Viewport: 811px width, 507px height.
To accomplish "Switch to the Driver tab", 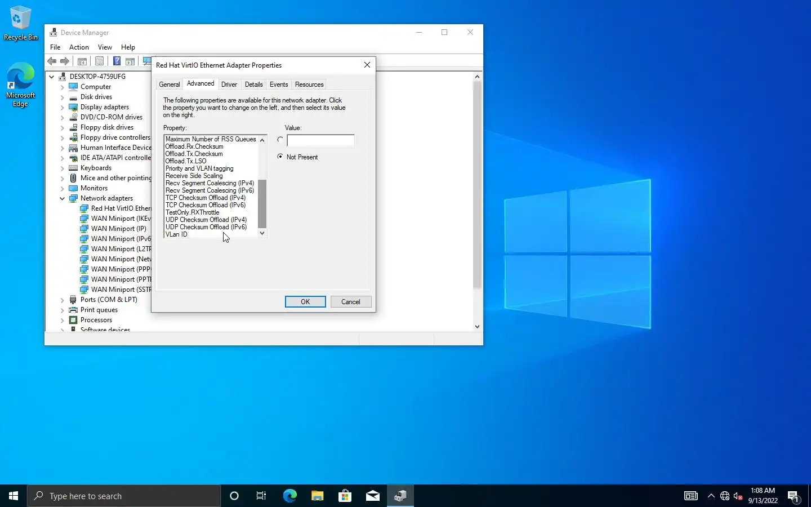I will pos(229,84).
